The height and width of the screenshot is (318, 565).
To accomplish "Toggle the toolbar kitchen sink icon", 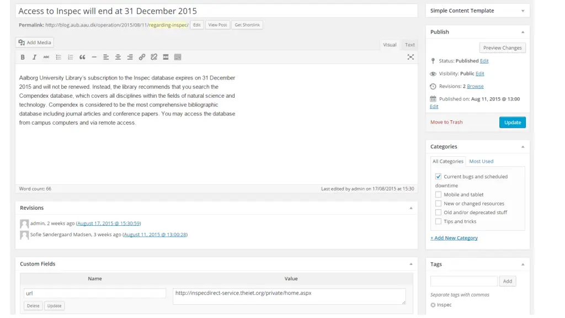I will pos(178,57).
